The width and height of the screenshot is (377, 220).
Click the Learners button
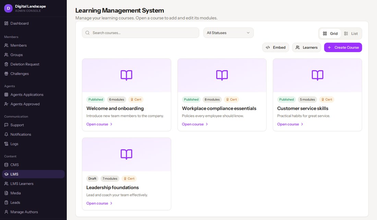coord(306,47)
